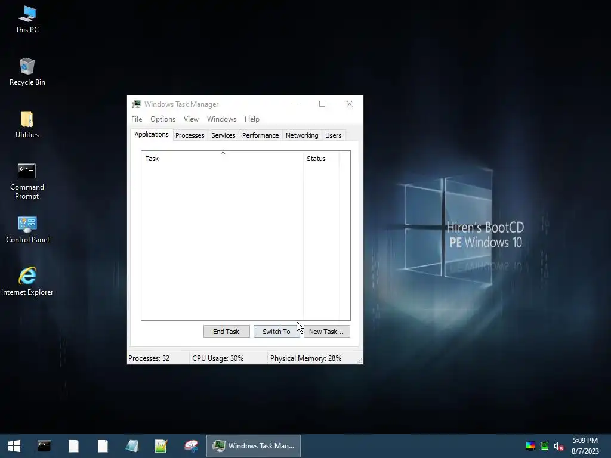This screenshot has height=458, width=611.
Task: Click the End Task button
Action: click(226, 332)
